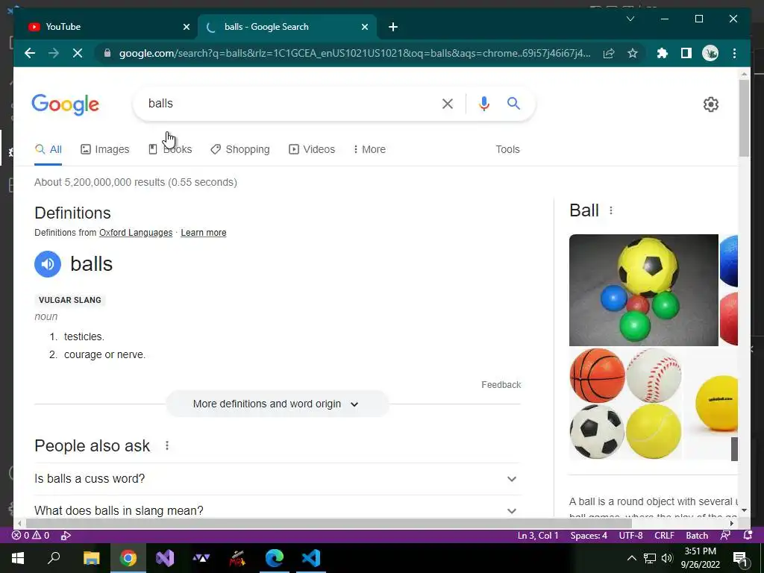Change UTF-8 encoding in status bar
Image resolution: width=764 pixels, height=573 pixels.
click(630, 536)
